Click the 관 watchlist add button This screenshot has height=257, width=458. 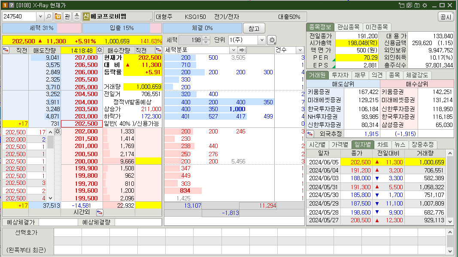point(67,17)
